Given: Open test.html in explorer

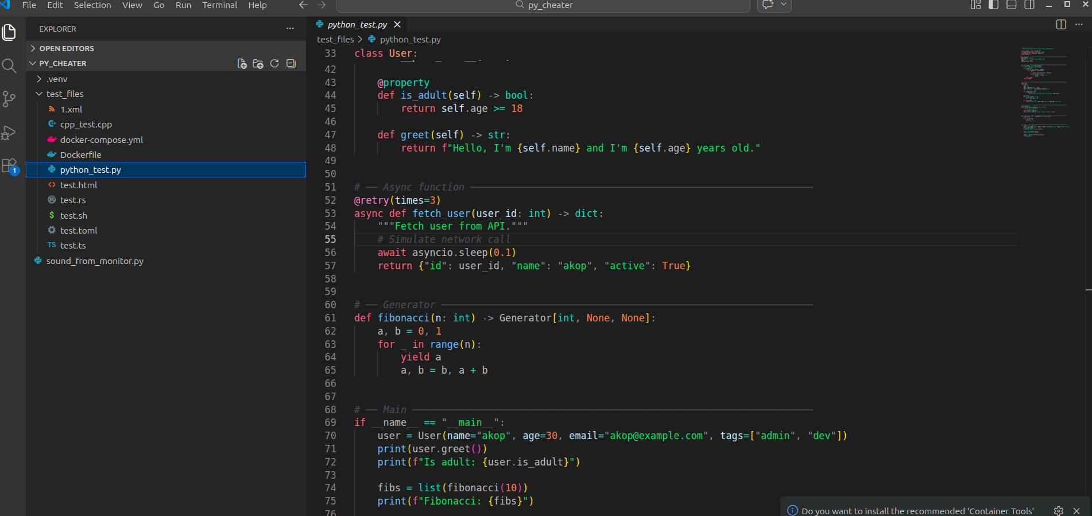Looking at the screenshot, I should [x=166, y=185].
